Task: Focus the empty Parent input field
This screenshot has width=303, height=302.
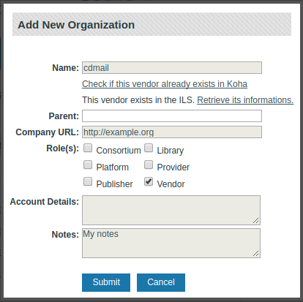Action: 172,116
